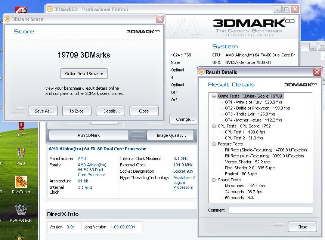Select the GT1 - Wings of Fury row
325x240 pixels.
(254, 102)
